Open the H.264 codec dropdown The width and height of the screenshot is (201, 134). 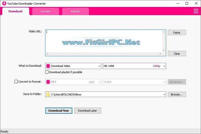pos(164,82)
